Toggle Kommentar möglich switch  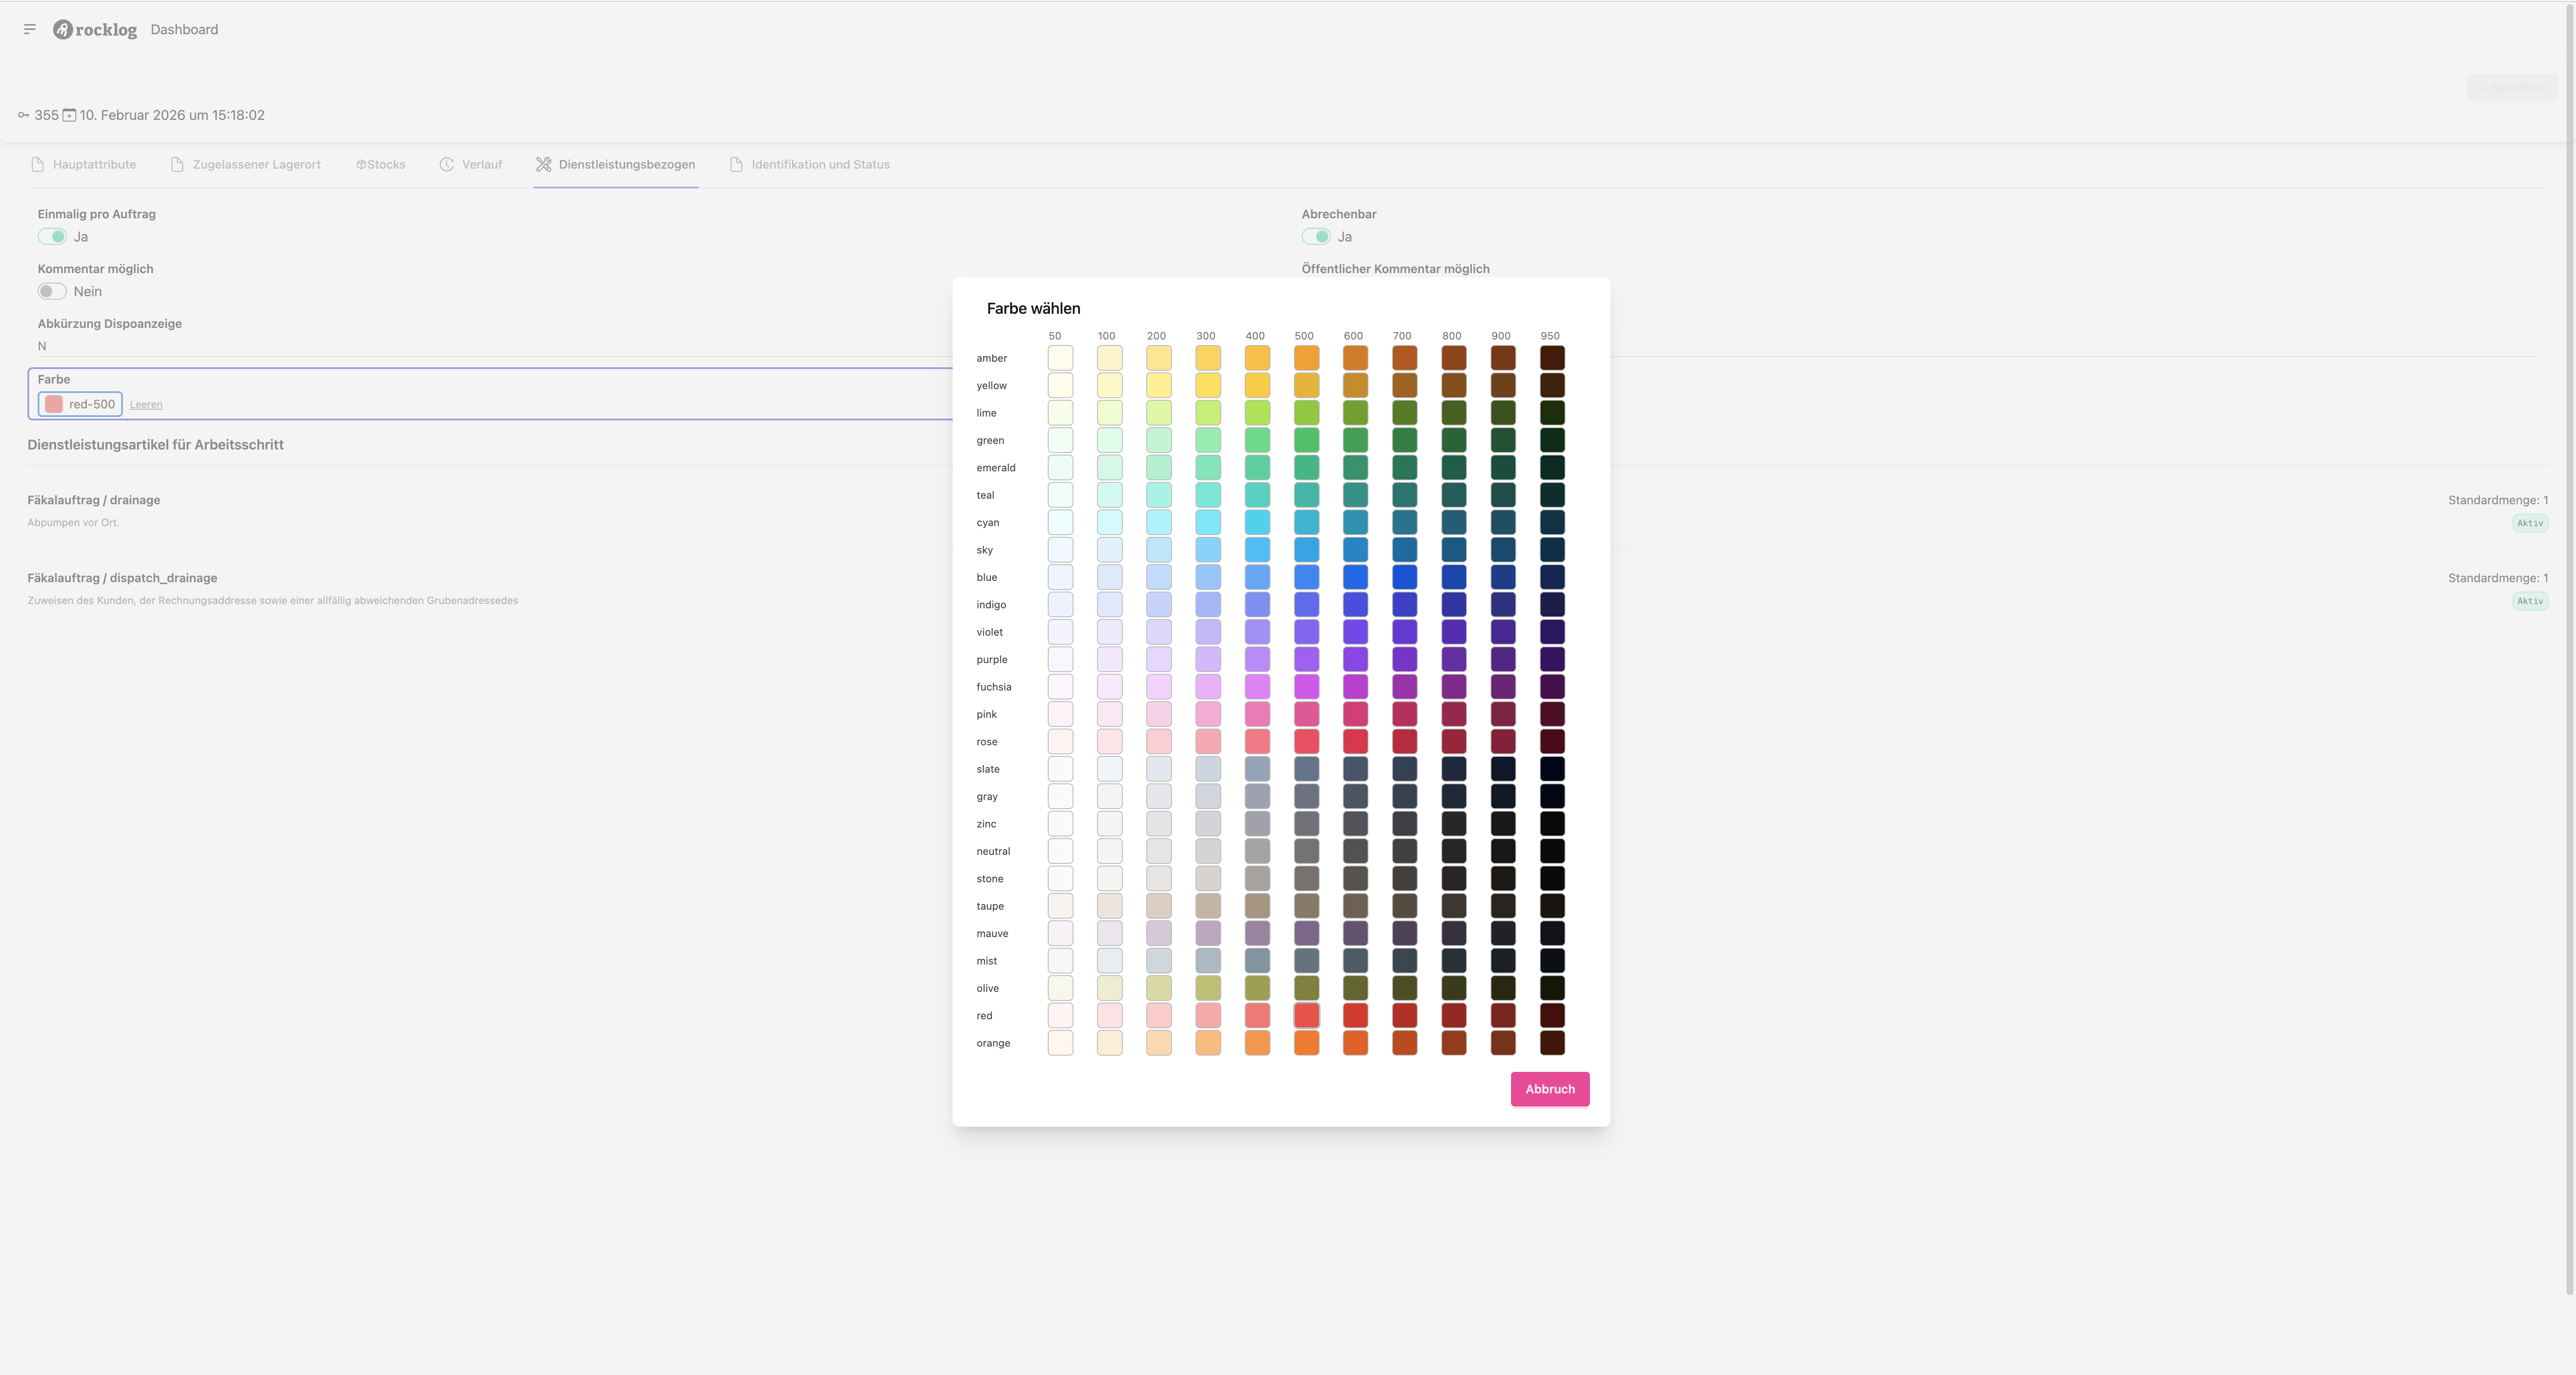(52, 291)
